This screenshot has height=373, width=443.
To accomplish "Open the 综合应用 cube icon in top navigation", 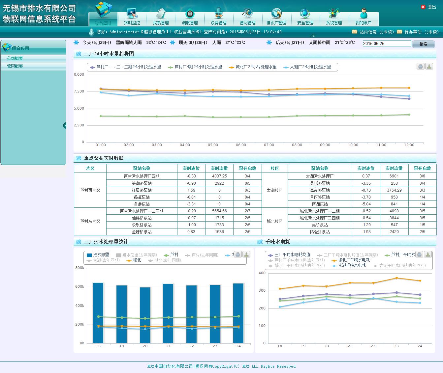I will point(103,10).
